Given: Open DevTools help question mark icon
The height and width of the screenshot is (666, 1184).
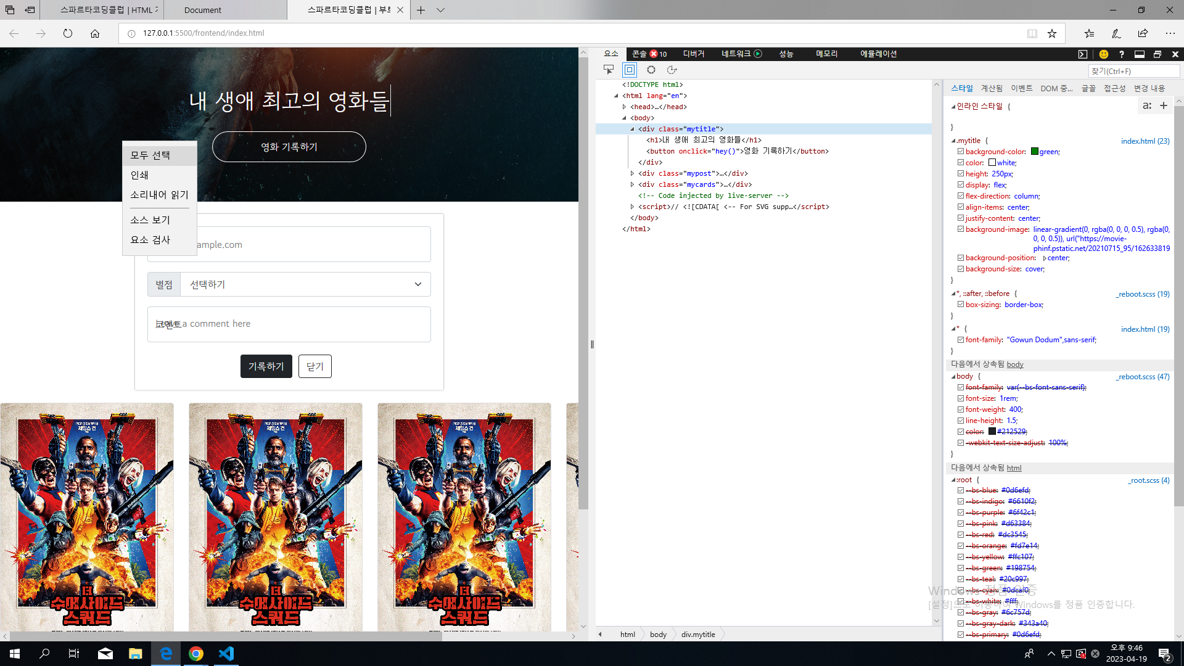Looking at the screenshot, I should coord(1122,54).
